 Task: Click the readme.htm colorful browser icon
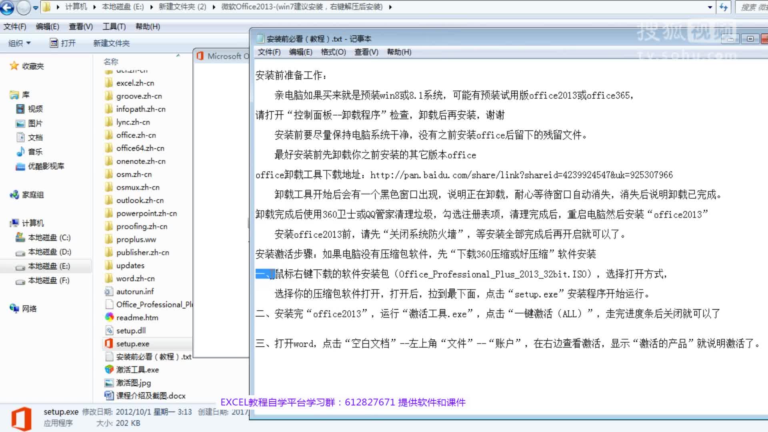(x=109, y=317)
